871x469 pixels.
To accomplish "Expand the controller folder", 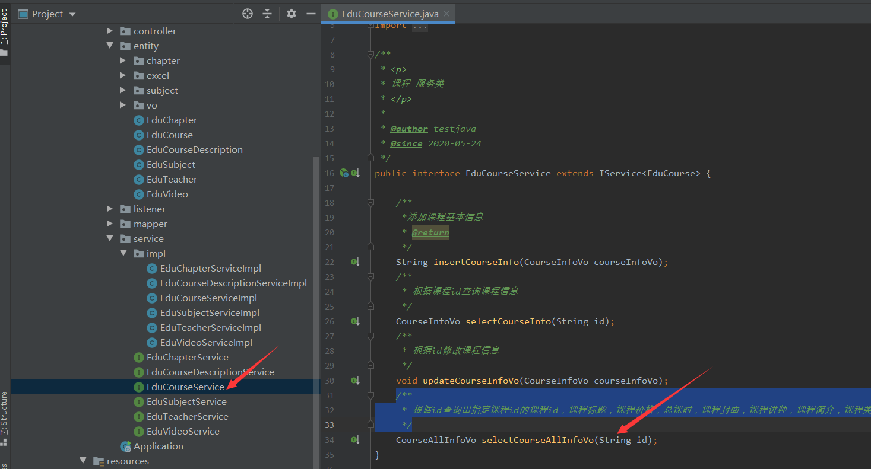I will coord(110,31).
